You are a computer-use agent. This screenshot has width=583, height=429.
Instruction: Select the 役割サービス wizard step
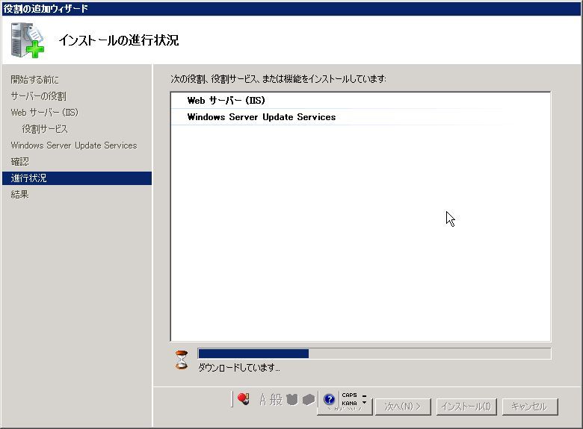(45, 129)
